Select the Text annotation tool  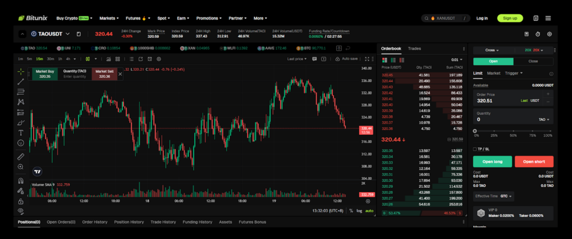pos(21,133)
